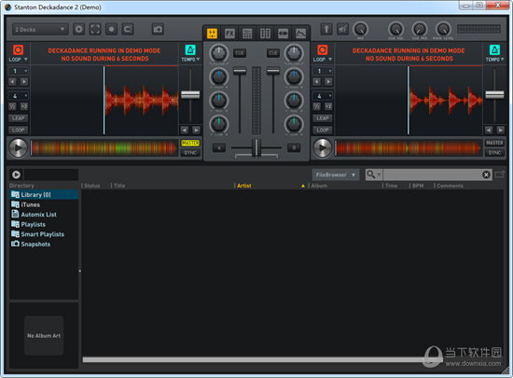
Task: Expand the LOOP dropdown on right deck
Action: [x=323, y=60]
